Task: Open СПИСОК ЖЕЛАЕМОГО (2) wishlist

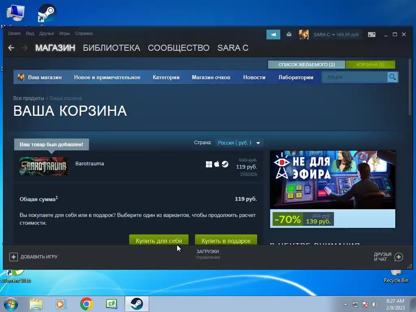Action: click(306, 65)
